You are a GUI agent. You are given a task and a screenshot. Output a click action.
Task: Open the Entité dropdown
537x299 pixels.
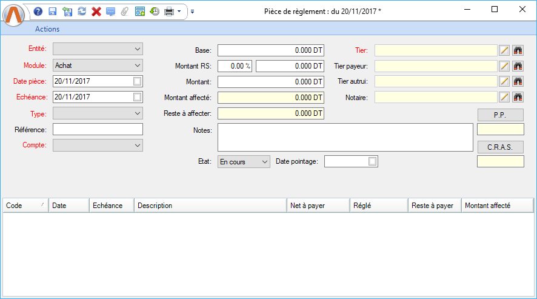(x=98, y=49)
